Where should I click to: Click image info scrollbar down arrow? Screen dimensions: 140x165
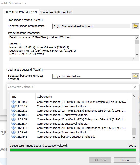pos(137,54)
